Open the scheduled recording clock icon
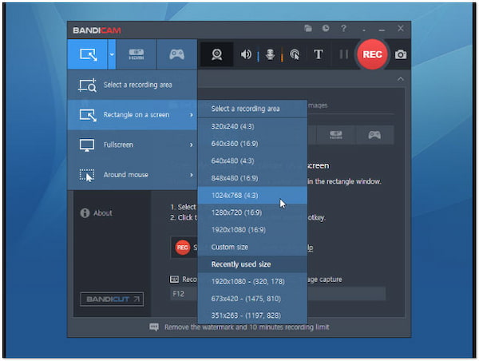 pos(326,29)
